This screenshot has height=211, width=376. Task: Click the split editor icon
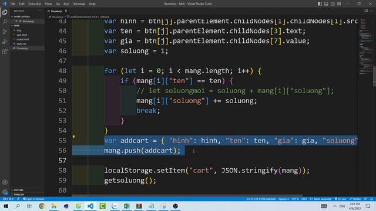point(366,11)
